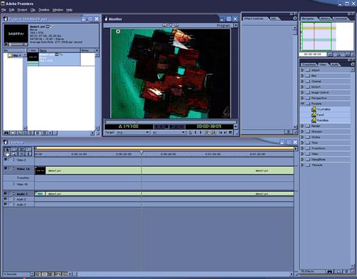Click the binoculars icon in Effects palette

(329, 272)
